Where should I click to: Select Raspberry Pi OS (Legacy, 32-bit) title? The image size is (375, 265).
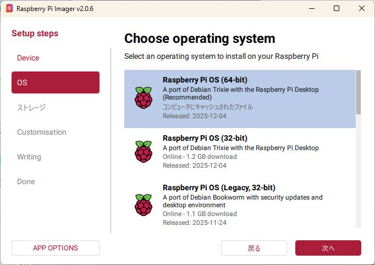(x=219, y=187)
